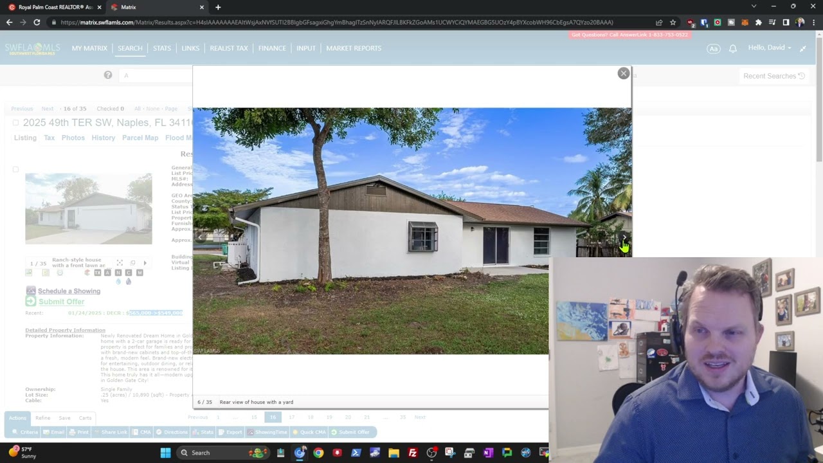The width and height of the screenshot is (823, 463).
Task: Select the Save tab in the bottom bar
Action: pyautogui.click(x=64, y=418)
